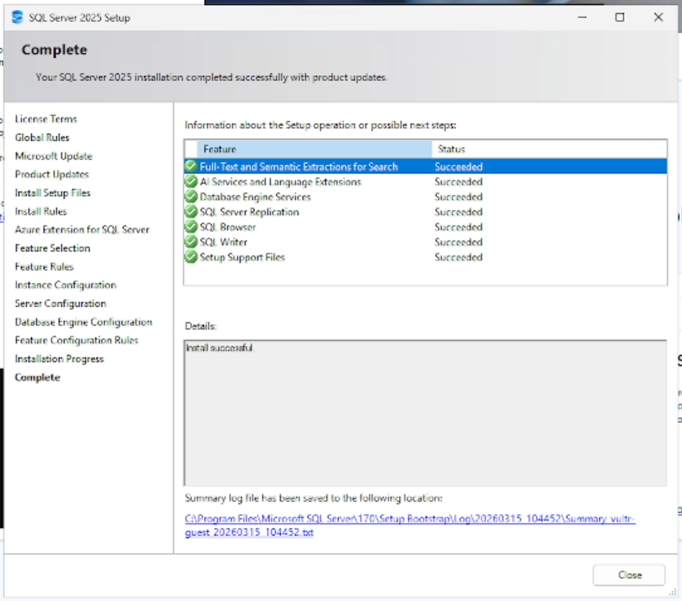Click Succeeded status for Setup Support Files
The image size is (682, 601).
[x=458, y=257]
